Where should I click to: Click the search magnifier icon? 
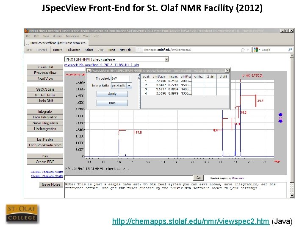(290, 50)
